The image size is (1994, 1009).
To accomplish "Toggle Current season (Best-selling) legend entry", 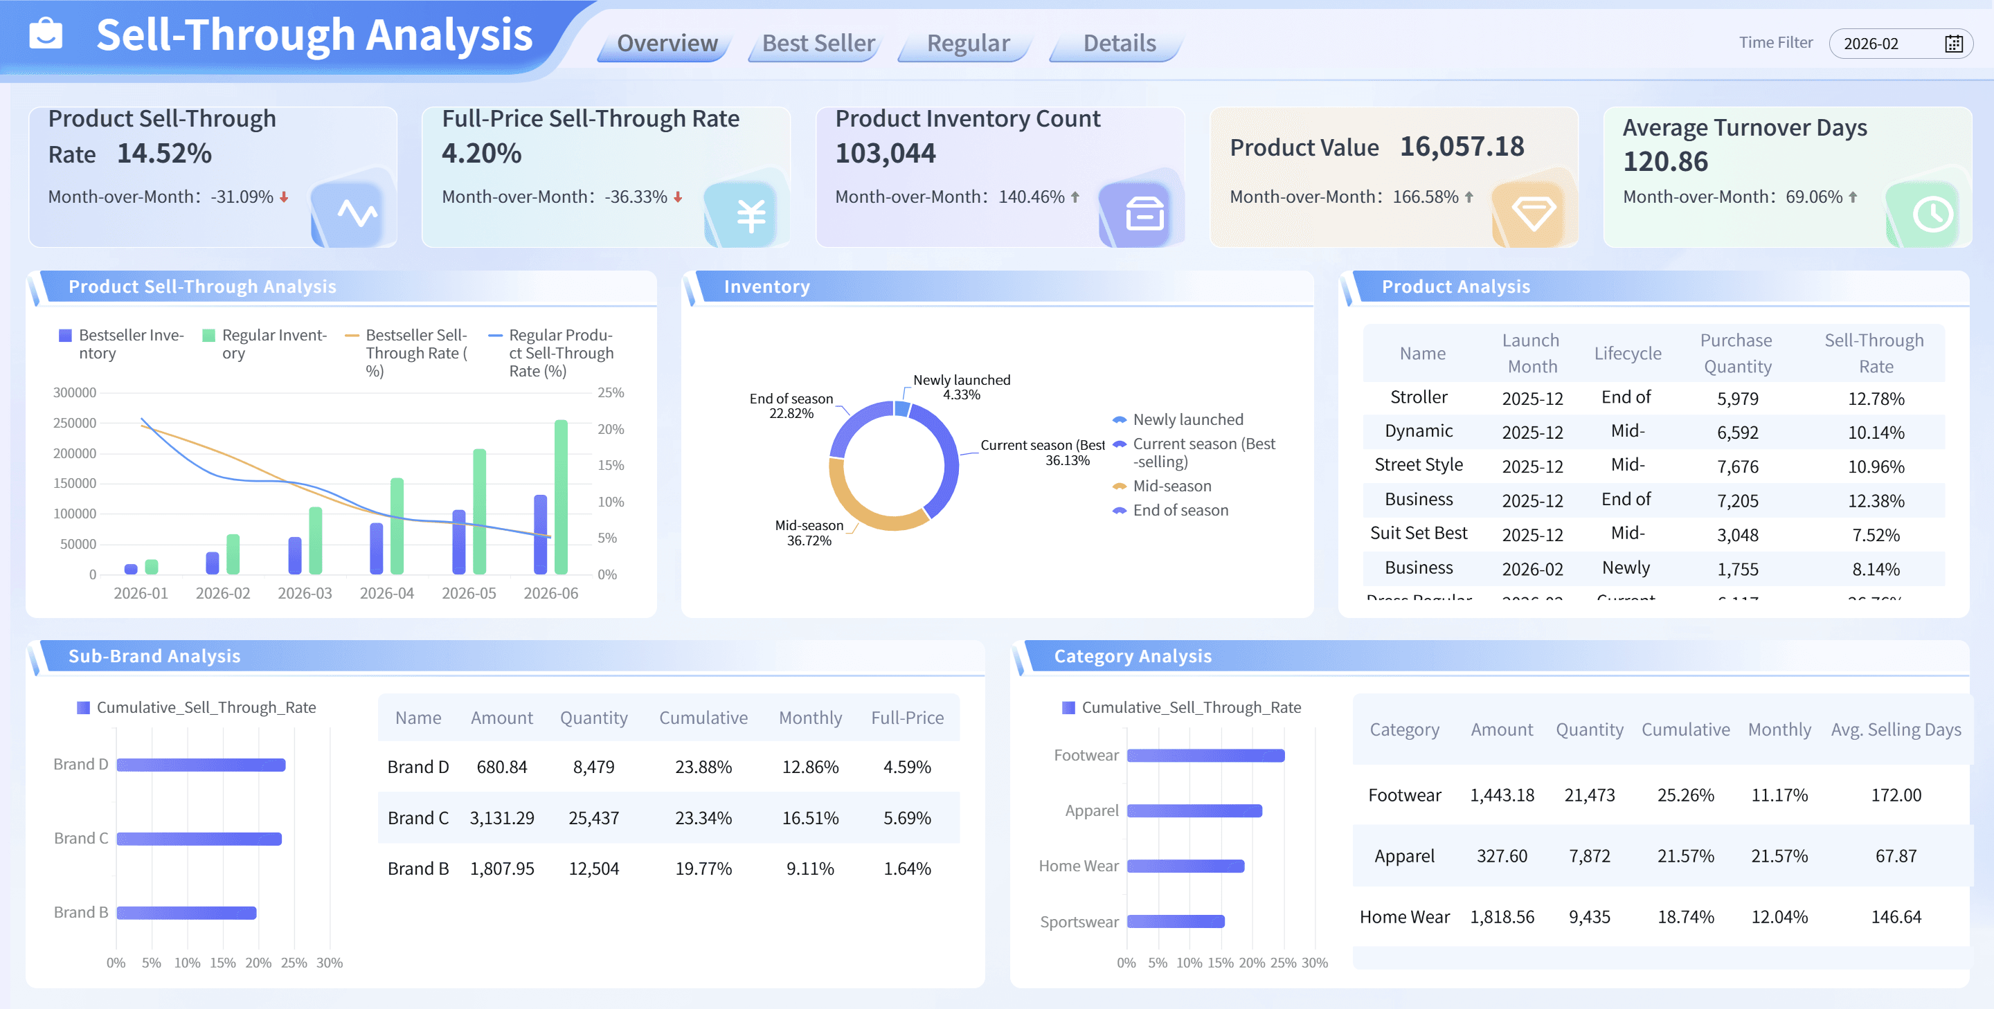I will coord(1194,453).
